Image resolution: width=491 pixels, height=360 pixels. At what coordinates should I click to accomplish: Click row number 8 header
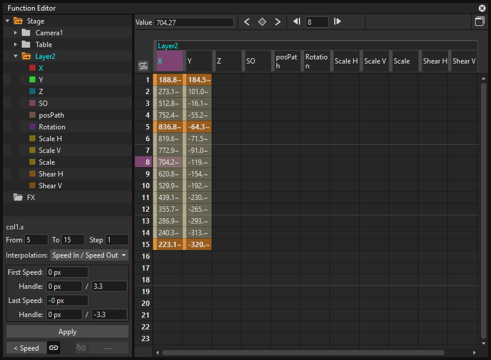[144, 162]
